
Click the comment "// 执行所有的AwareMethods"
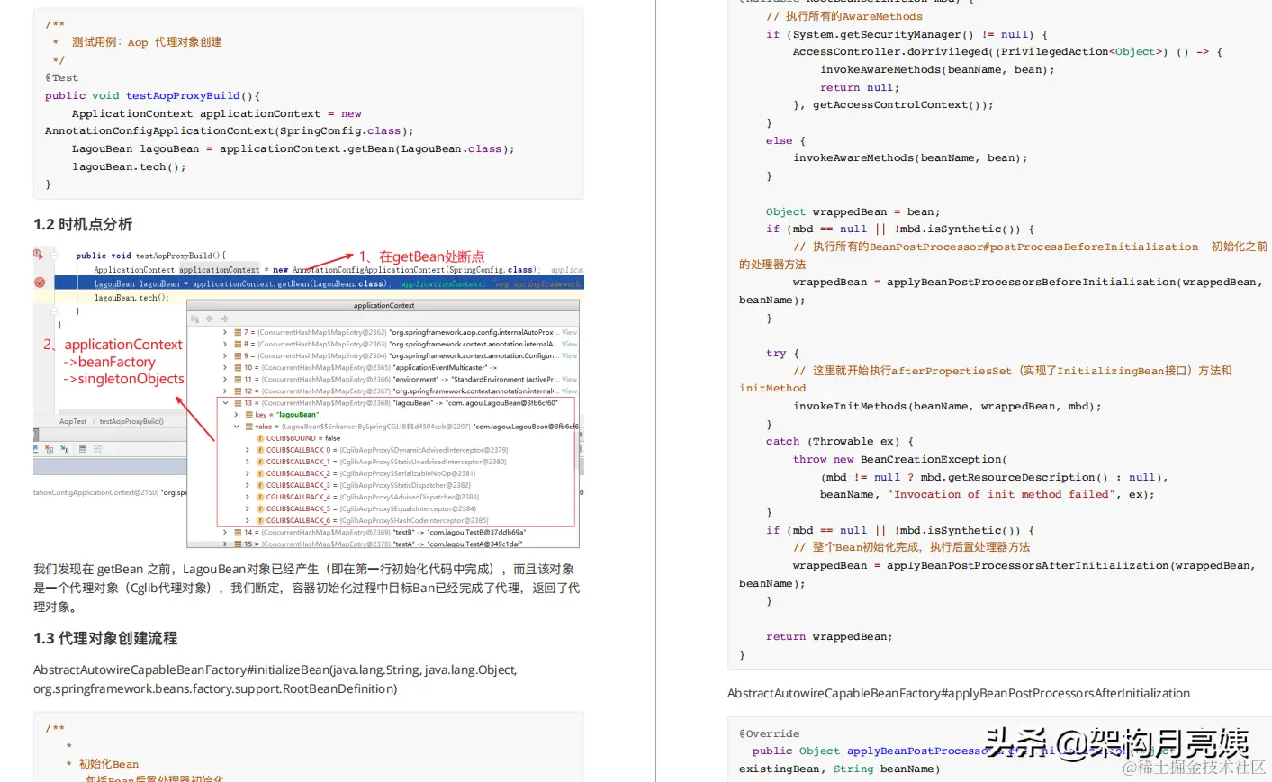844,16
